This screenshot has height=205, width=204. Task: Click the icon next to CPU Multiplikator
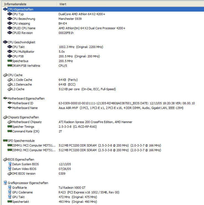point(10,52)
